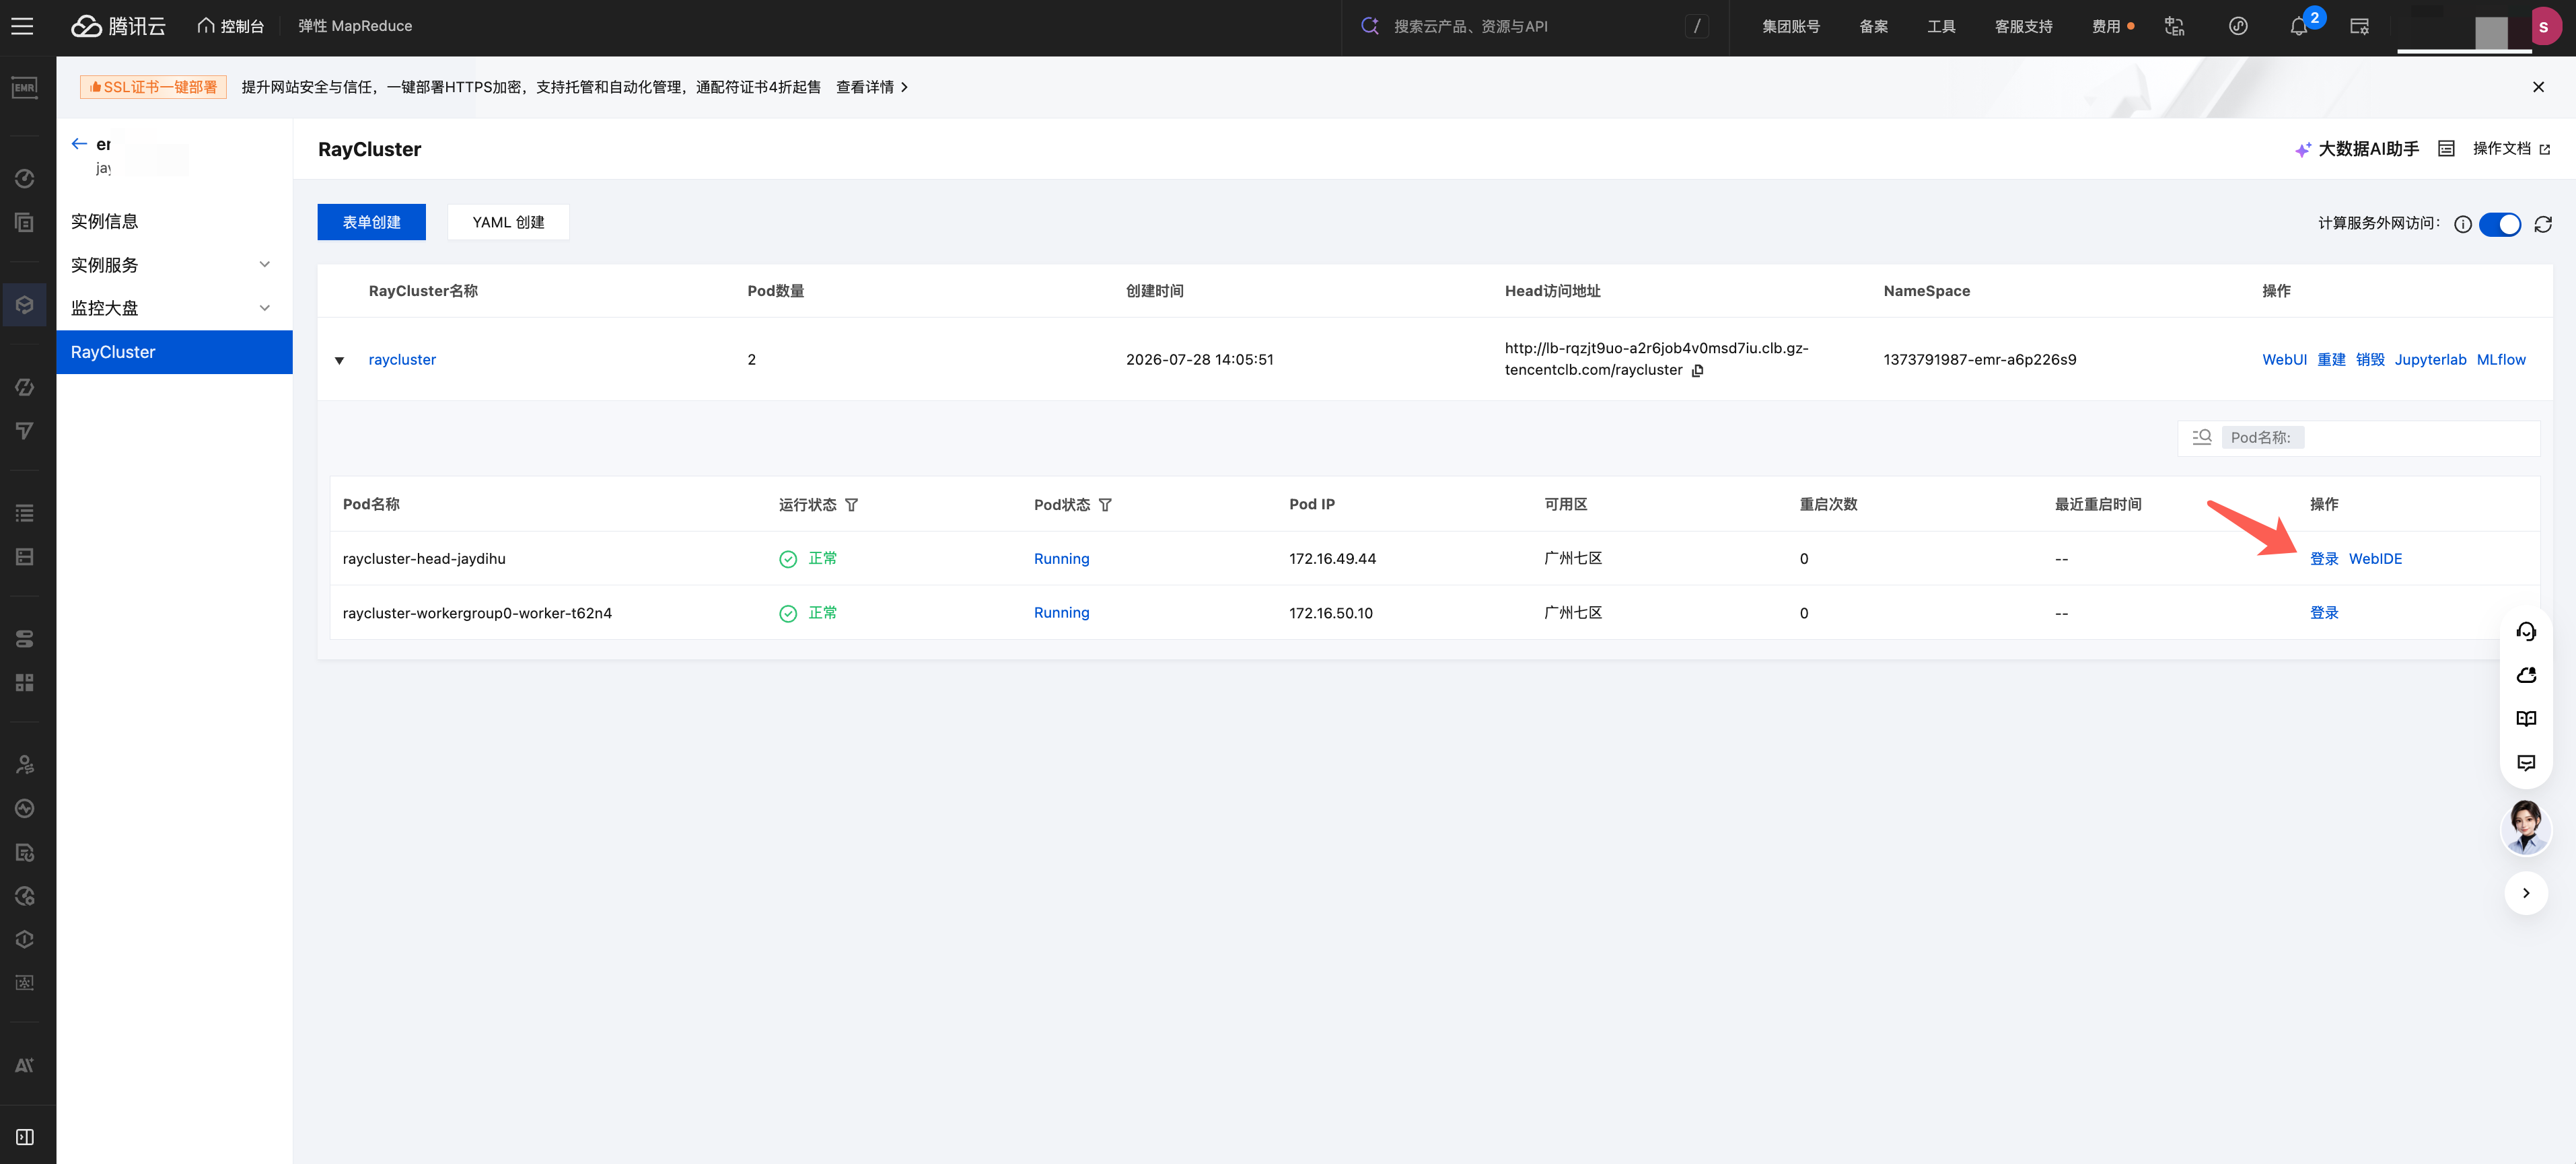Open WebUI for raycluster
Image resolution: width=2576 pixels, height=1164 pixels.
(x=2284, y=360)
